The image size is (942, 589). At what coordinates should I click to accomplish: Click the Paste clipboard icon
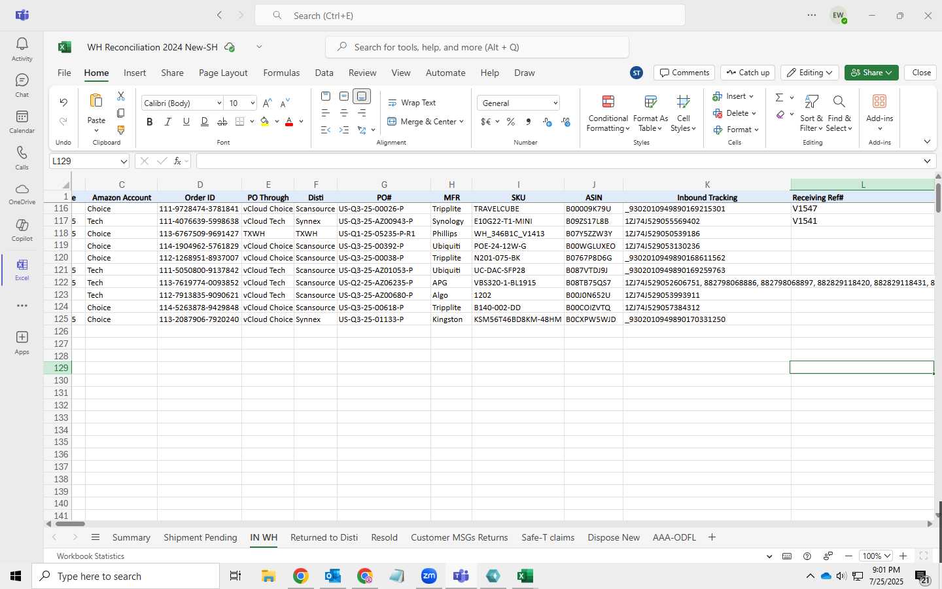click(x=96, y=101)
